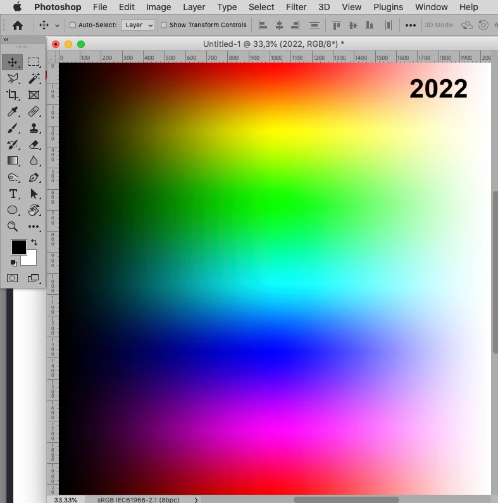Screen dimensions: 498x503
Task: Click the 3D roll camera icon
Action: click(x=483, y=25)
